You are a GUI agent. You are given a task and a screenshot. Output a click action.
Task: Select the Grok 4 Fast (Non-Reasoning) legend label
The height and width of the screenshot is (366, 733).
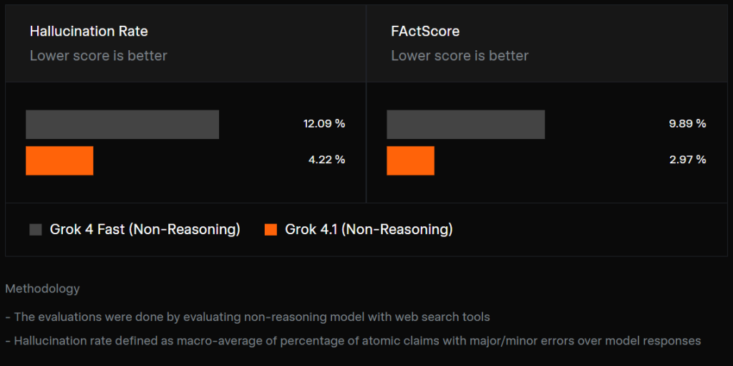click(145, 229)
